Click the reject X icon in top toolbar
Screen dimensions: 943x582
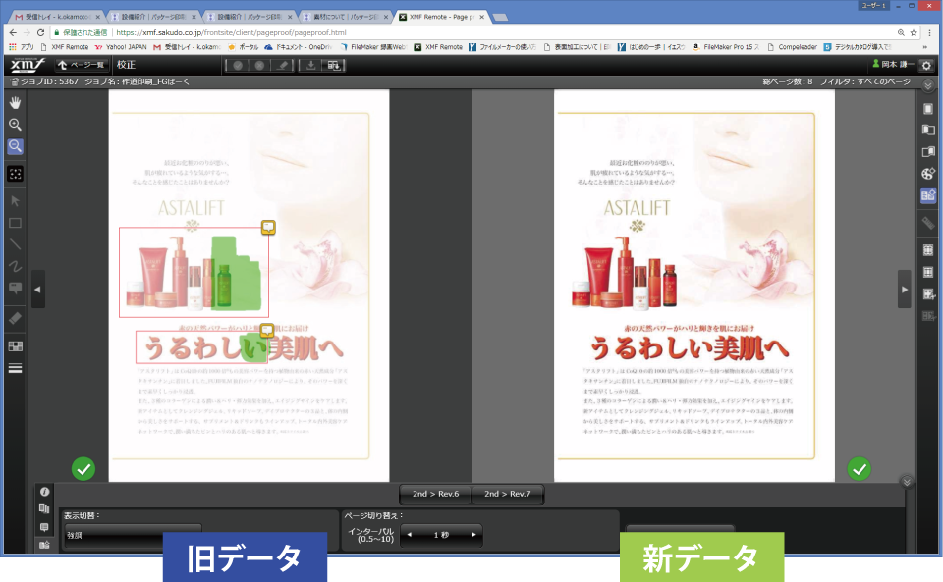[x=259, y=65]
